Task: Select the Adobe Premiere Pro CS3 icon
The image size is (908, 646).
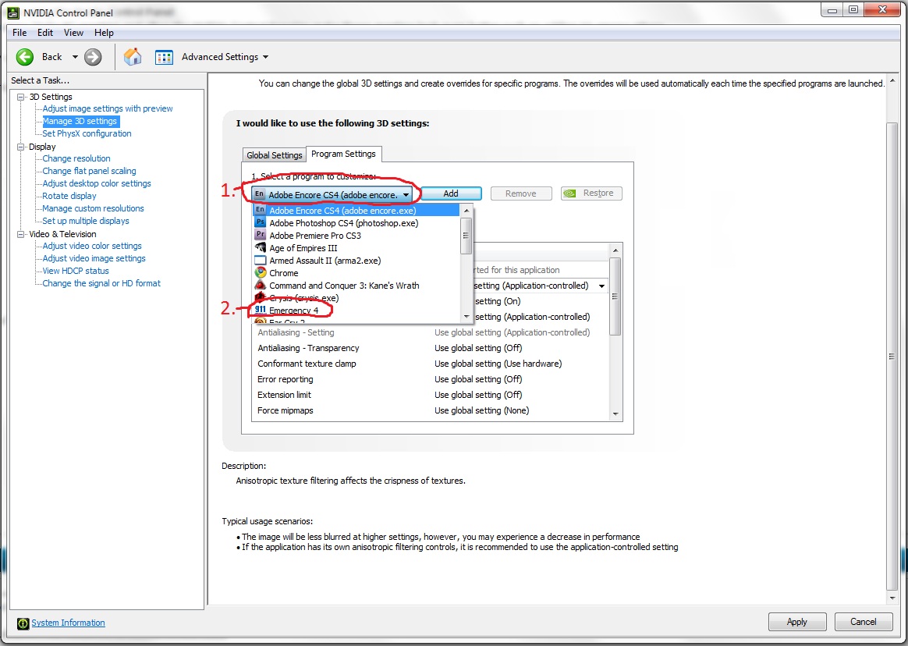Action: pyautogui.click(x=260, y=235)
